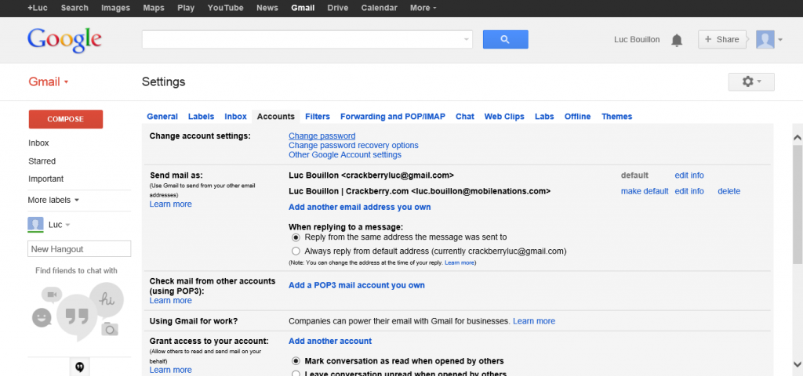Open Drive from the top bar
The height and width of the screenshot is (376, 803).
coord(337,8)
